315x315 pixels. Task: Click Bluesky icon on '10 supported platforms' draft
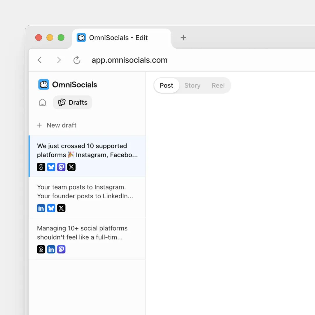(x=51, y=167)
